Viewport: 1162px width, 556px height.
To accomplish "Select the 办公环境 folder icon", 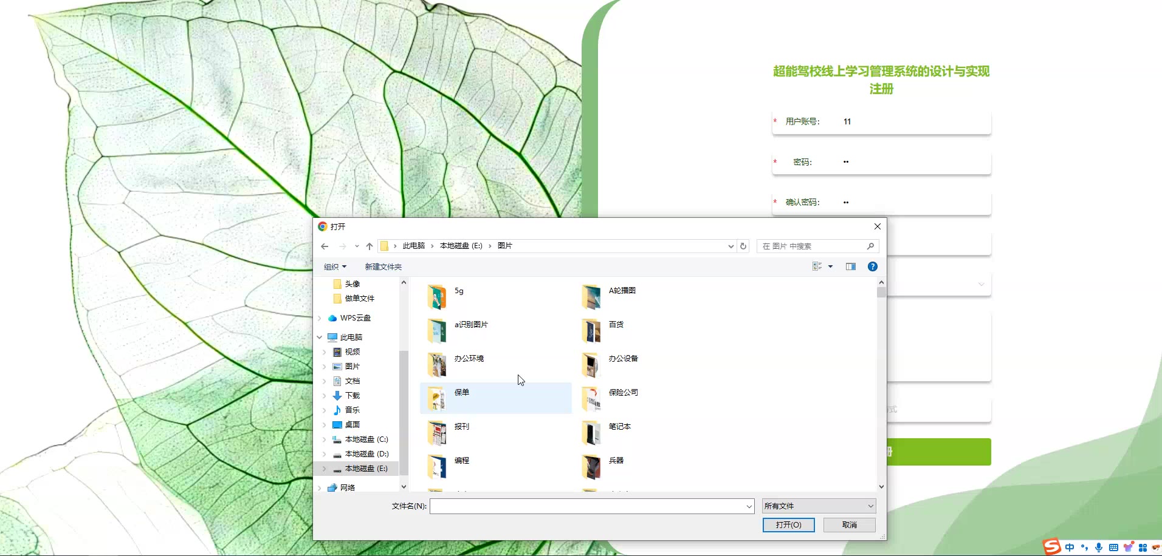I will 437,365.
